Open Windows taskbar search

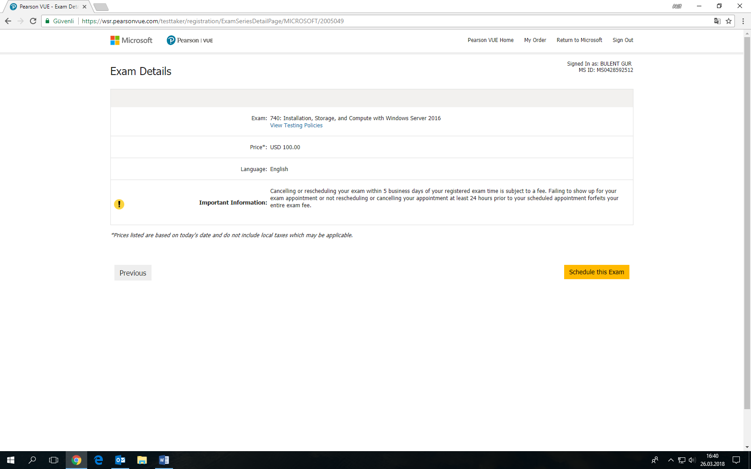click(x=32, y=460)
